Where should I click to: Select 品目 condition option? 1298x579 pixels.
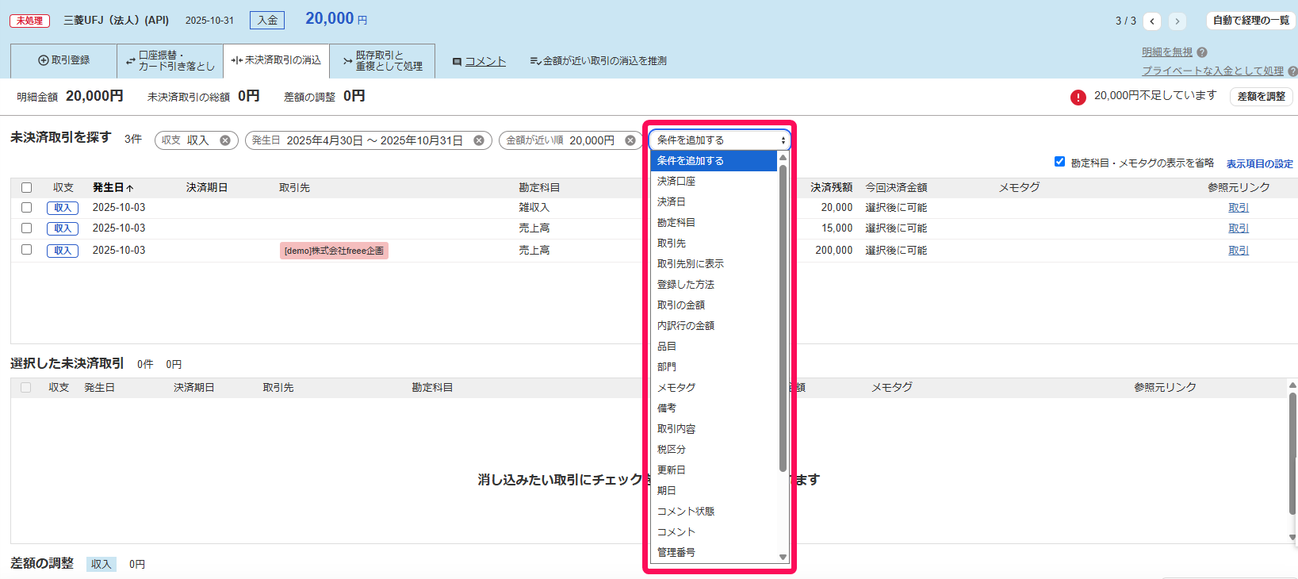click(x=714, y=347)
